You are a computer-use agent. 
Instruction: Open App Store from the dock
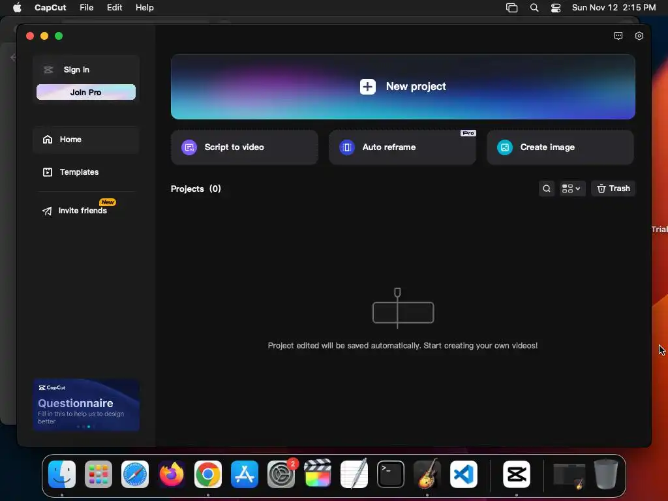click(245, 474)
